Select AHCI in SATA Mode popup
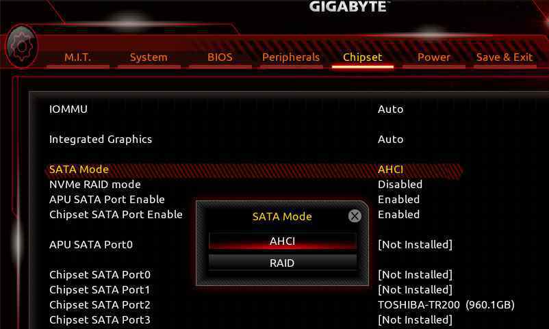The image size is (549, 329). [283, 241]
